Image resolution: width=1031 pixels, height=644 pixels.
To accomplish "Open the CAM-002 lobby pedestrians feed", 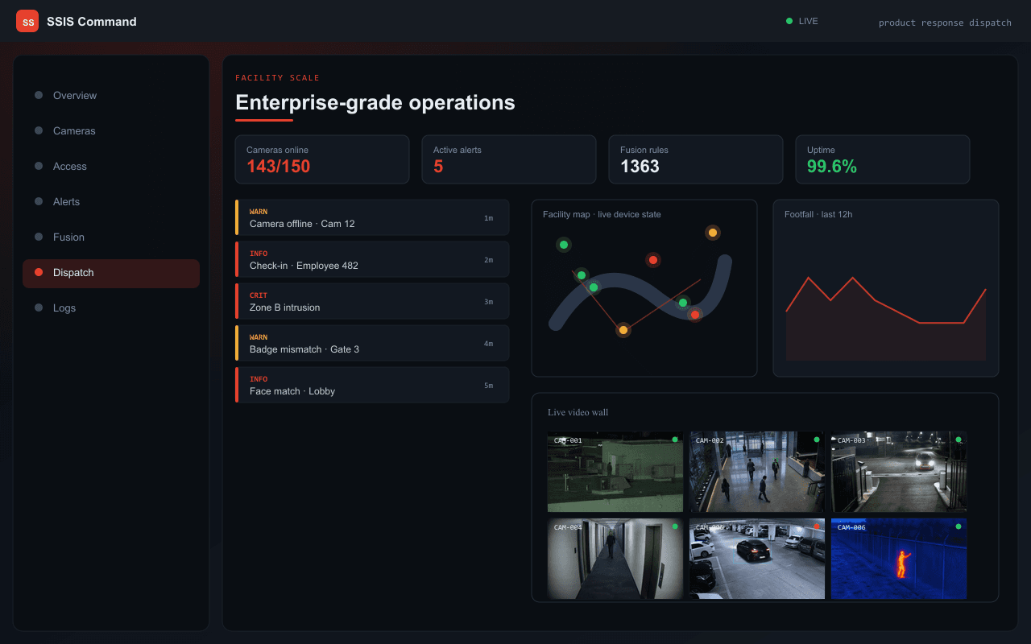I will pos(757,472).
